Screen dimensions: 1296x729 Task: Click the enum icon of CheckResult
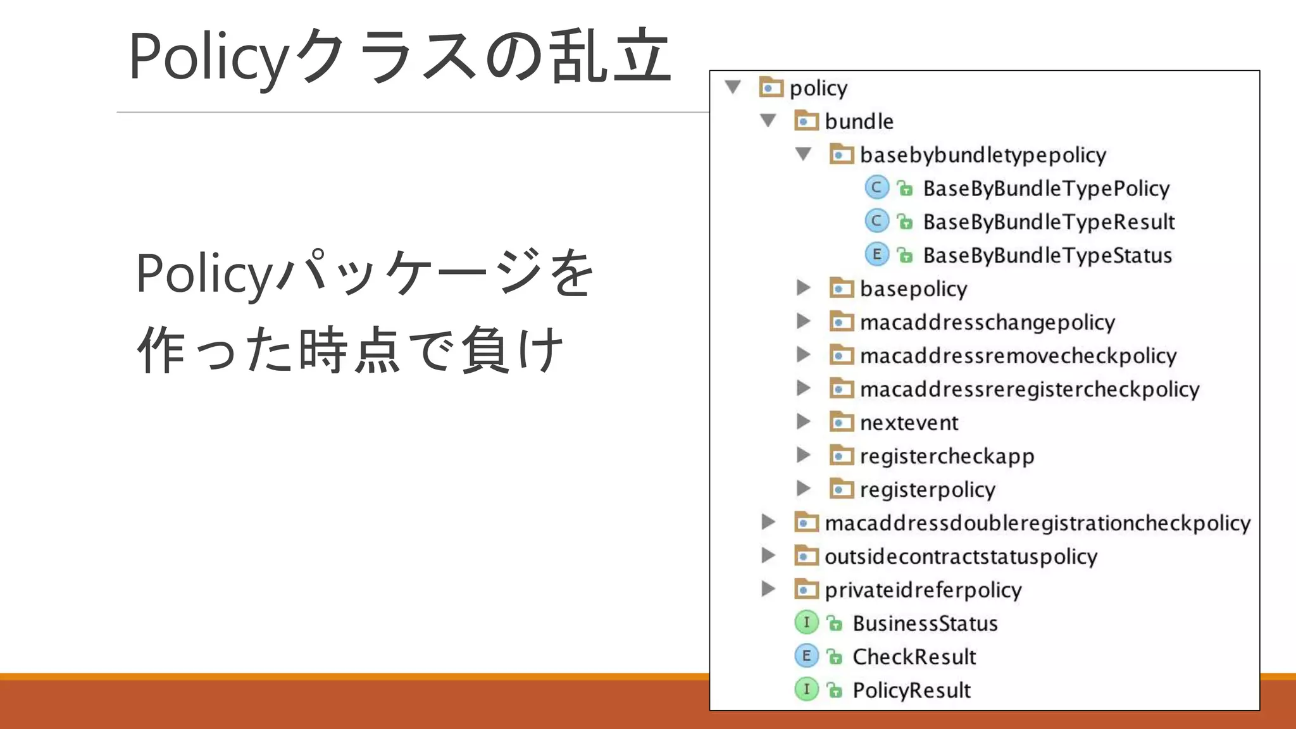pyautogui.click(x=807, y=656)
